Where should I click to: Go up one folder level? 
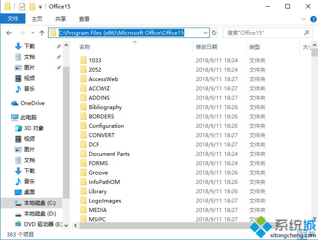coord(42,33)
